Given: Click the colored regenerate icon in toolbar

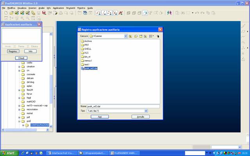Looking at the screenshot, I should (x=169, y=13).
